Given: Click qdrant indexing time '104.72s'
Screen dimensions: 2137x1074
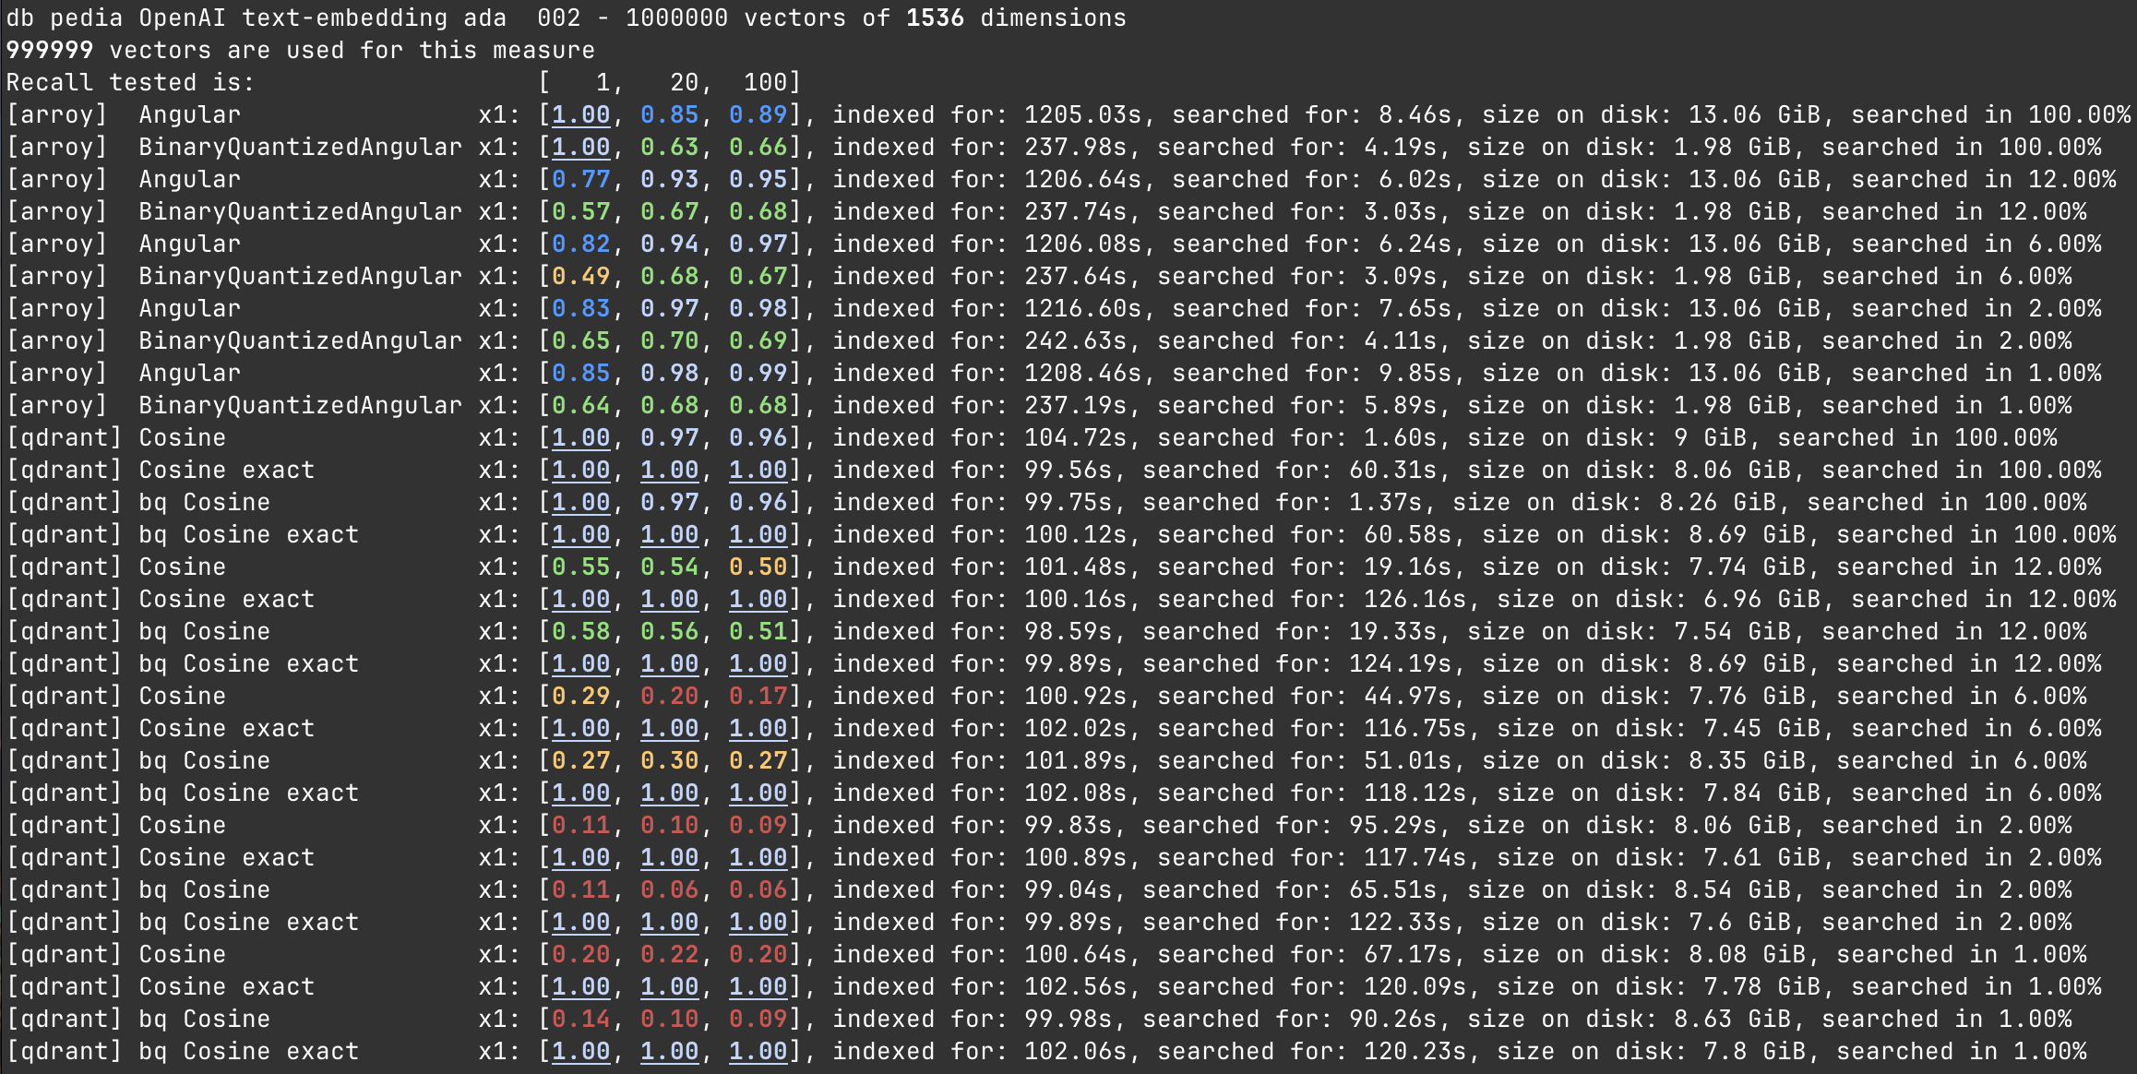Looking at the screenshot, I should click(1076, 437).
